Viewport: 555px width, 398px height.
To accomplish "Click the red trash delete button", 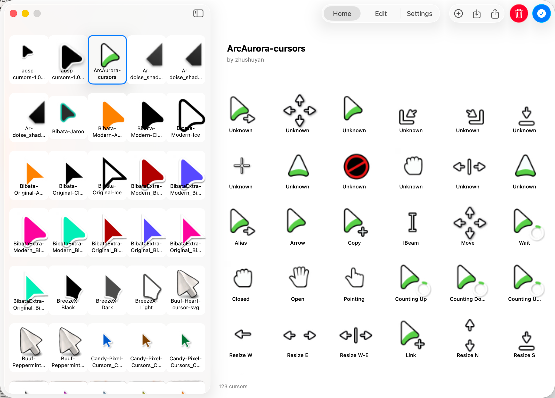I will point(519,13).
